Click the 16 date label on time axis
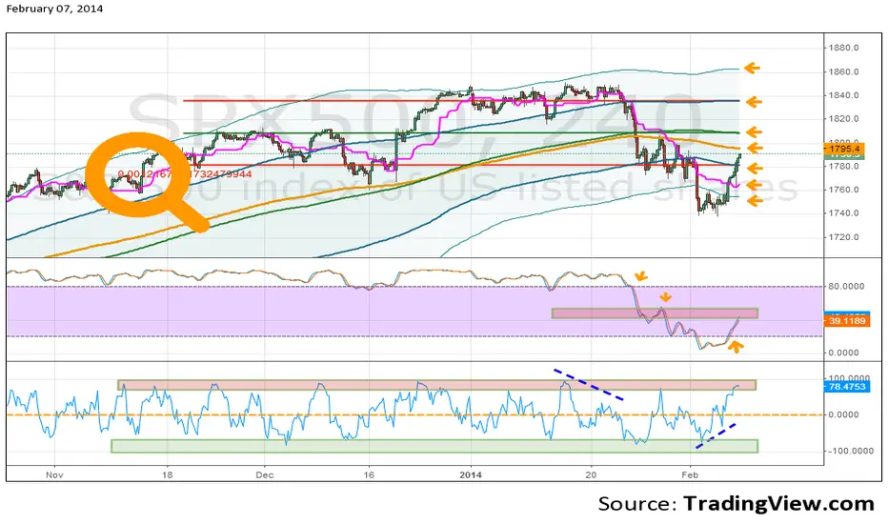The width and height of the screenshot is (888, 524). (369, 474)
